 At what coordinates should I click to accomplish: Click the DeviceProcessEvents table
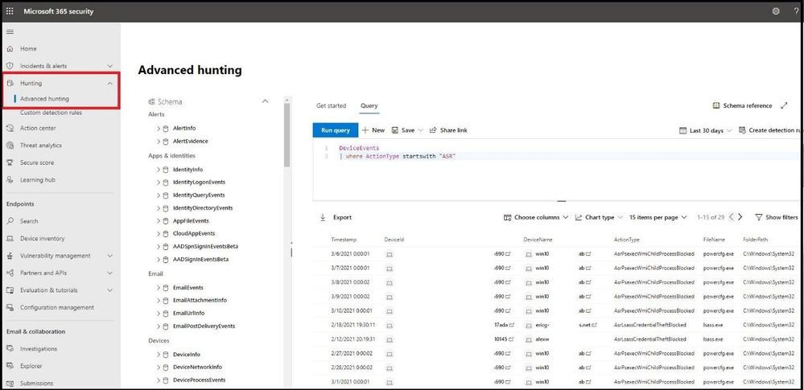click(199, 380)
